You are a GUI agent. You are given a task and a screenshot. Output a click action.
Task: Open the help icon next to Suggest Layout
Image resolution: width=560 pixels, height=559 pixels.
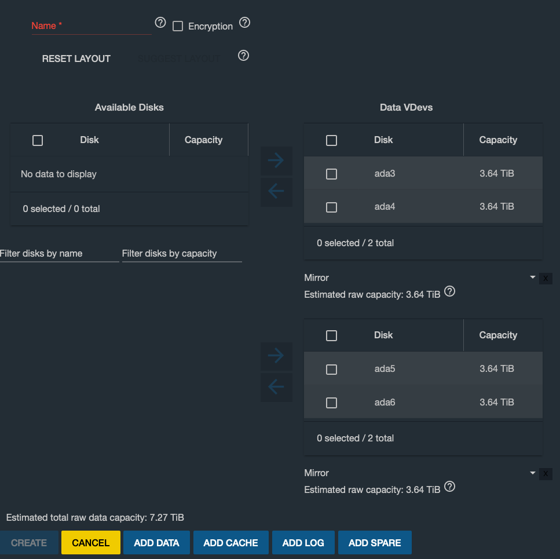244,56
